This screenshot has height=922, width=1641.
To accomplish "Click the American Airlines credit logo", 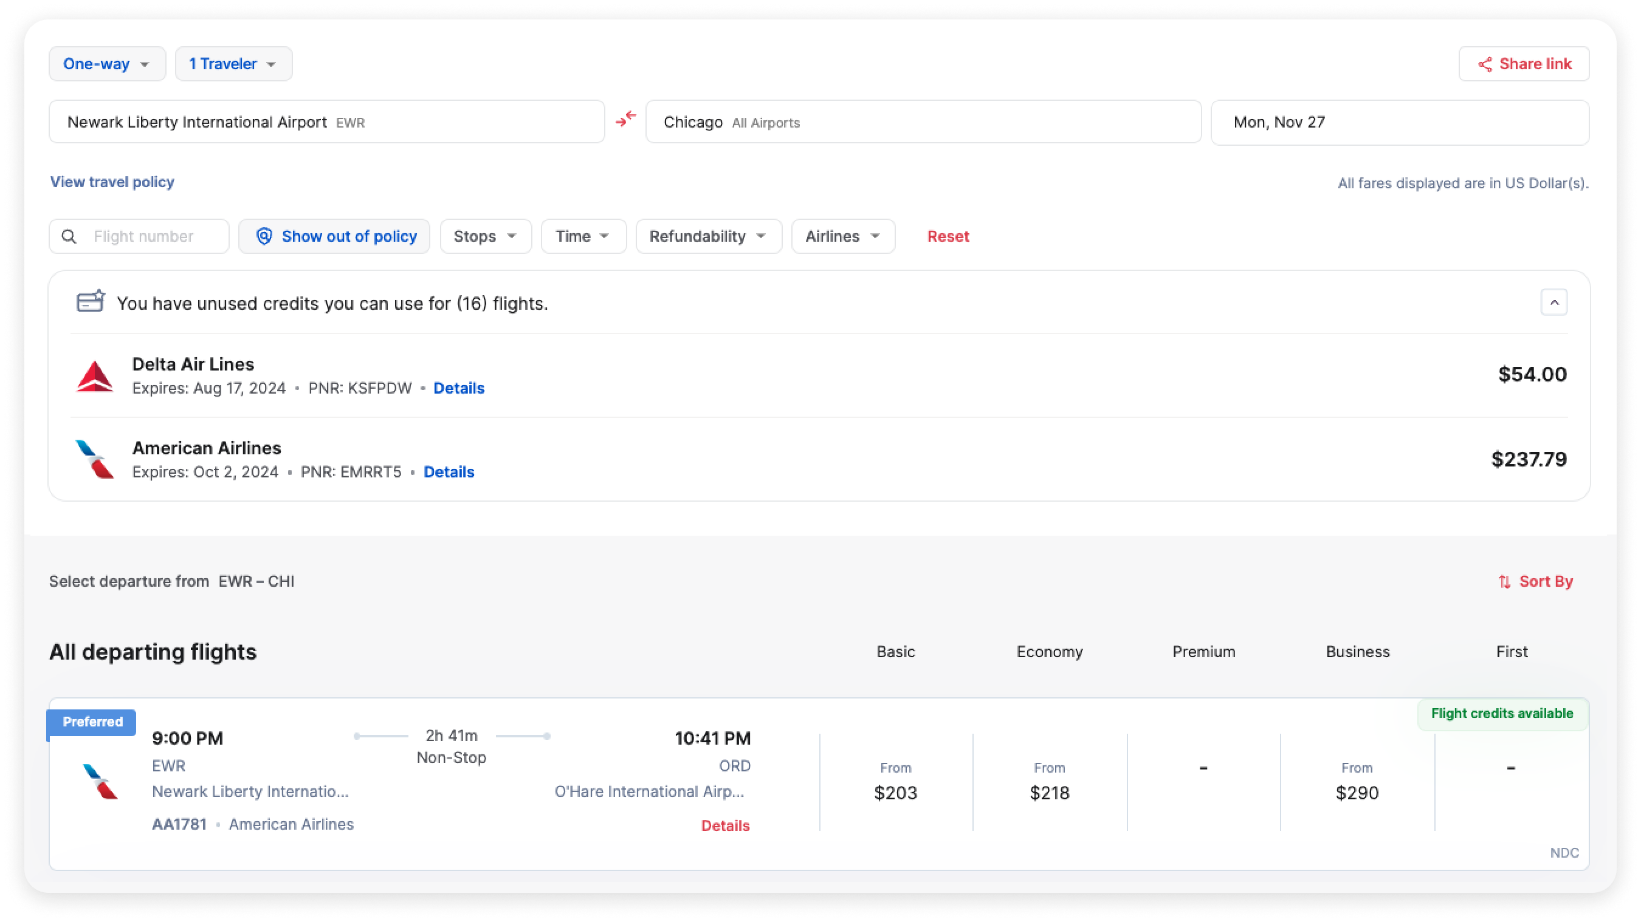I will tap(95, 459).
